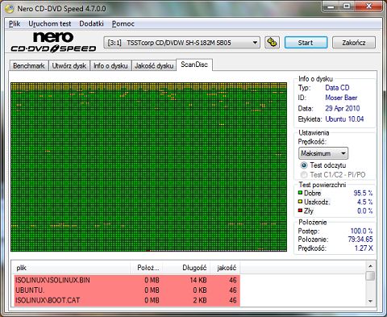The image size is (387, 317).
Task: Open the Uruchom test menu
Action: tap(50, 23)
